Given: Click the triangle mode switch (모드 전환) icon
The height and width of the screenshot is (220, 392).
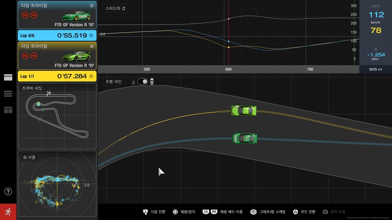Looking at the screenshot, I should (x=295, y=212).
